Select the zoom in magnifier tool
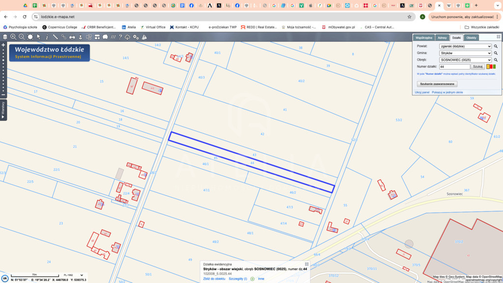Screen dimensions: 503x283 click(x=13, y=37)
